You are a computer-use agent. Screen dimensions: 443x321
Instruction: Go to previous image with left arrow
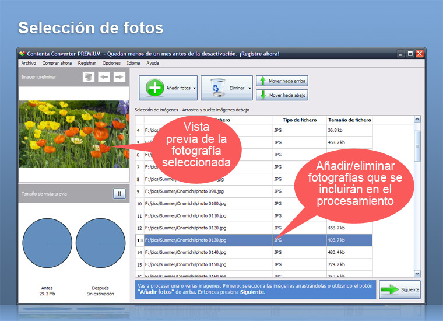(104, 76)
